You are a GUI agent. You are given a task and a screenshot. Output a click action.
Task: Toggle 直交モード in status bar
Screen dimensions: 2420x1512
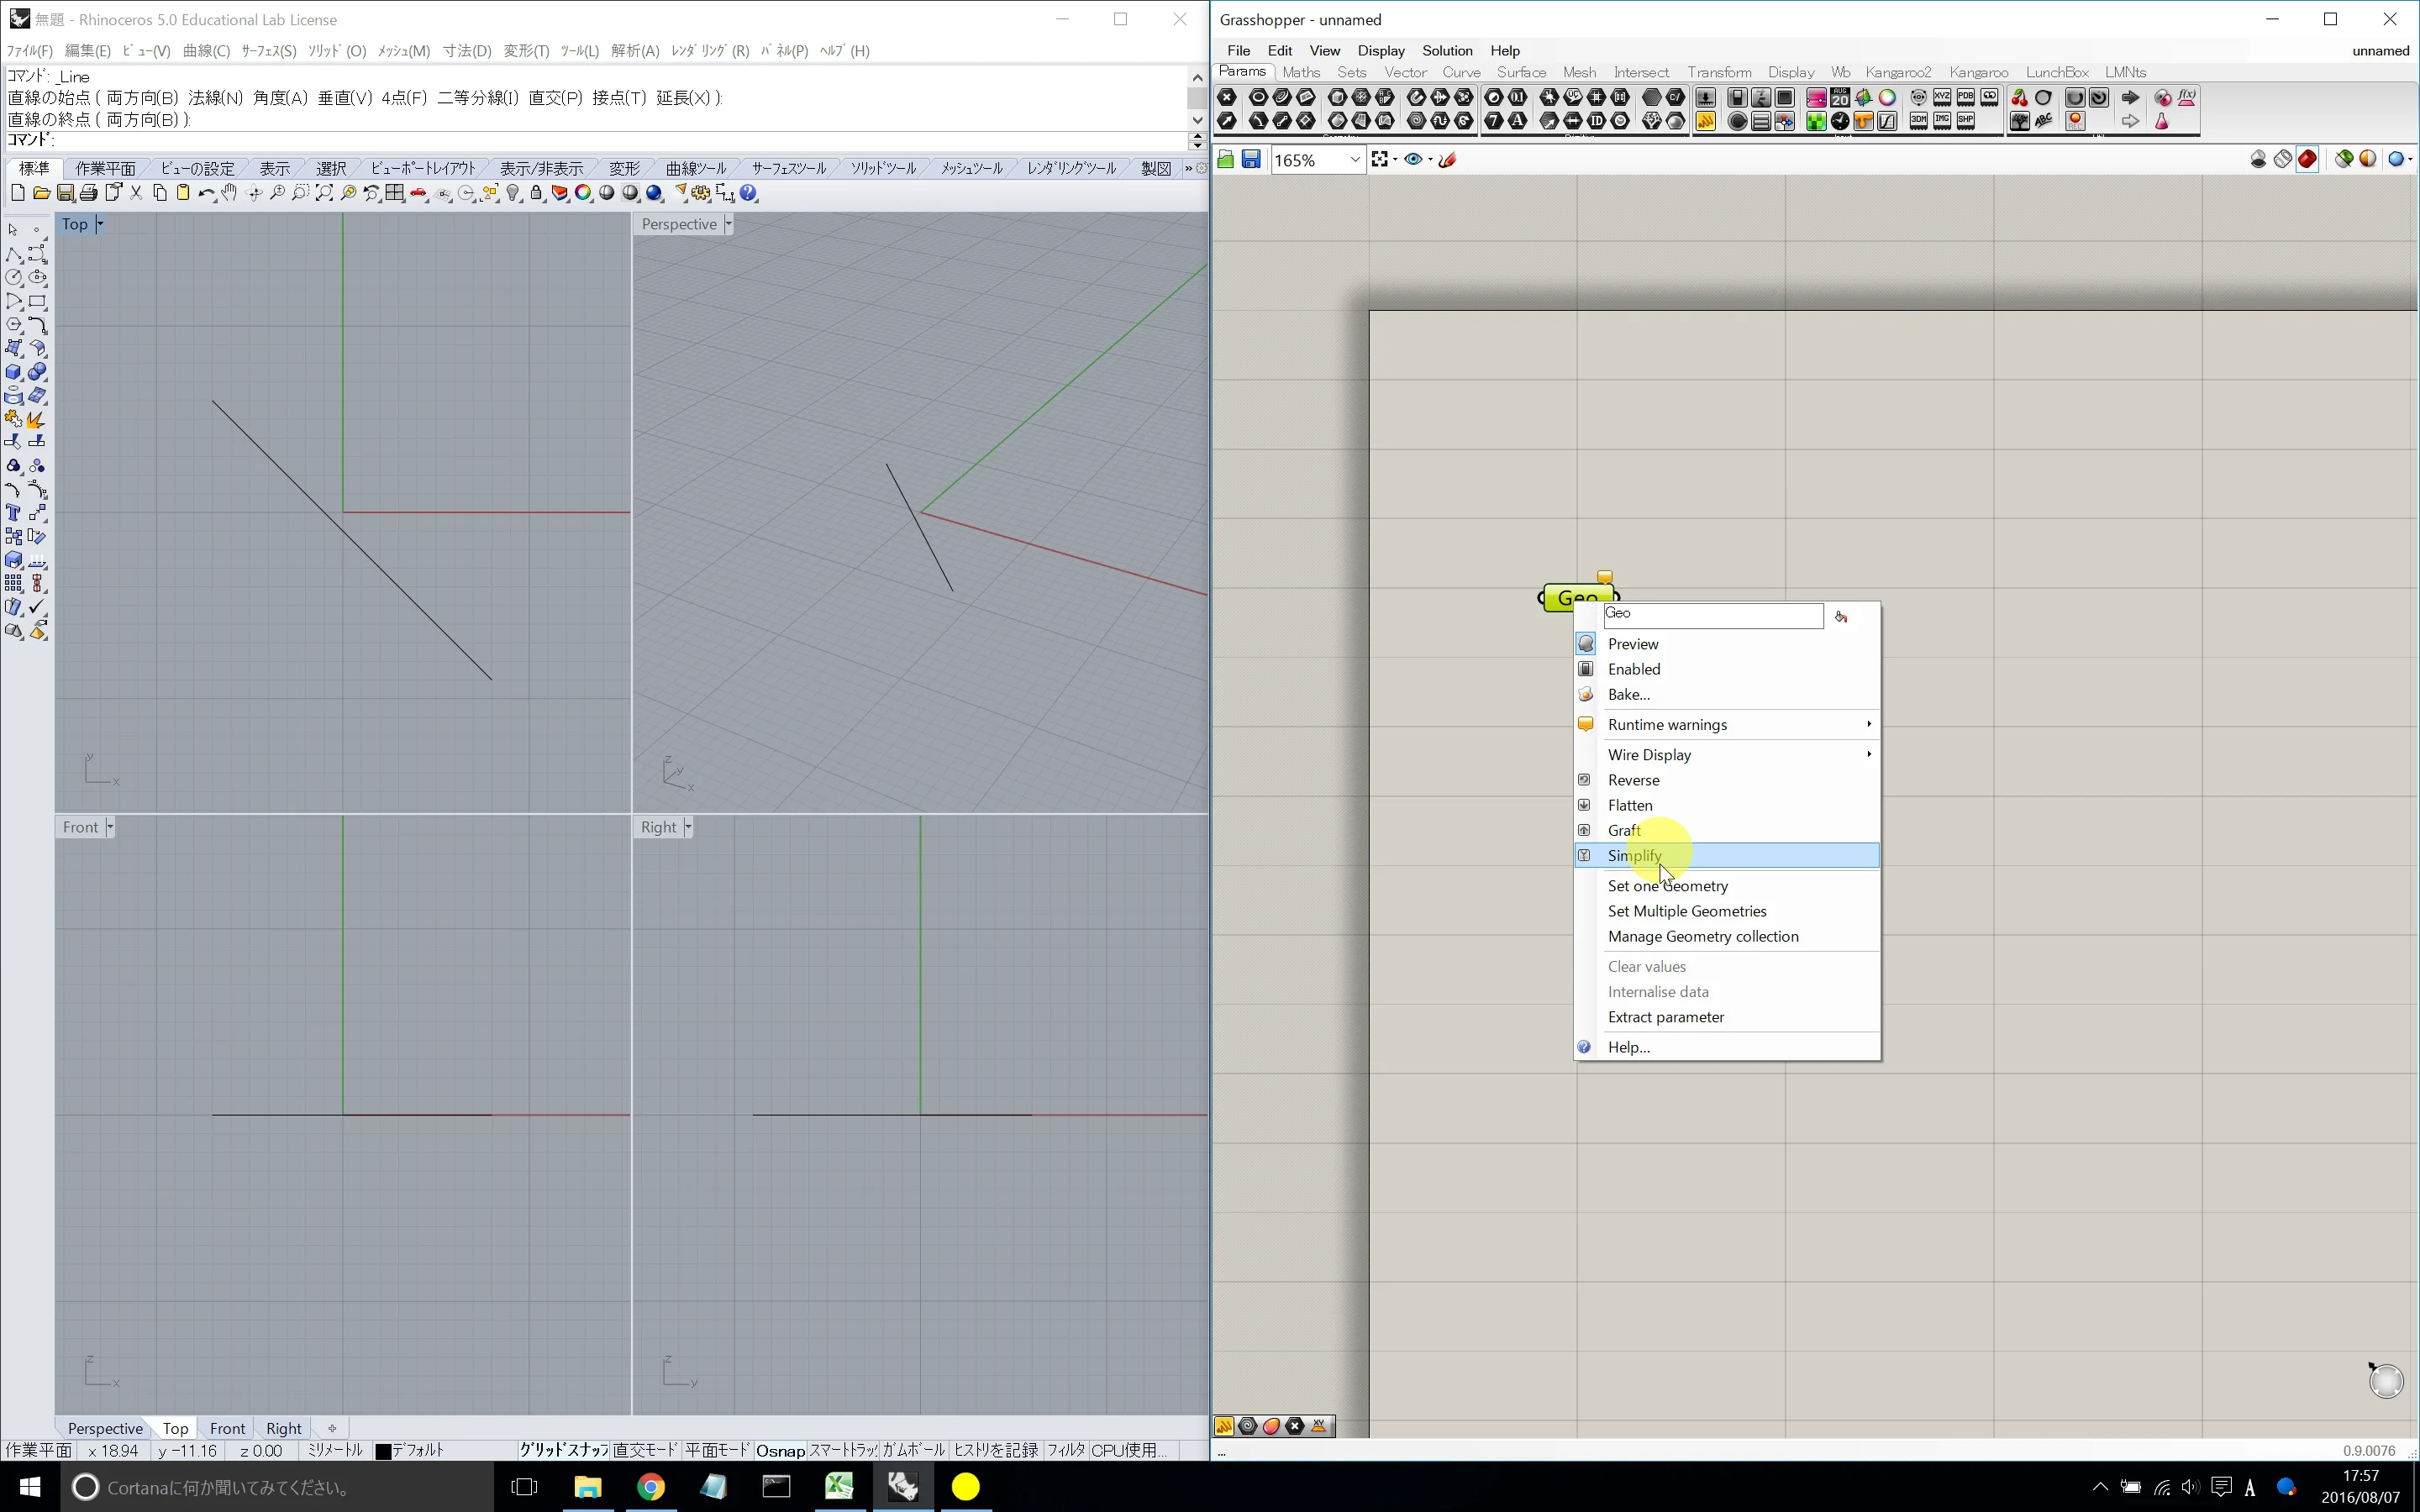click(x=645, y=1450)
